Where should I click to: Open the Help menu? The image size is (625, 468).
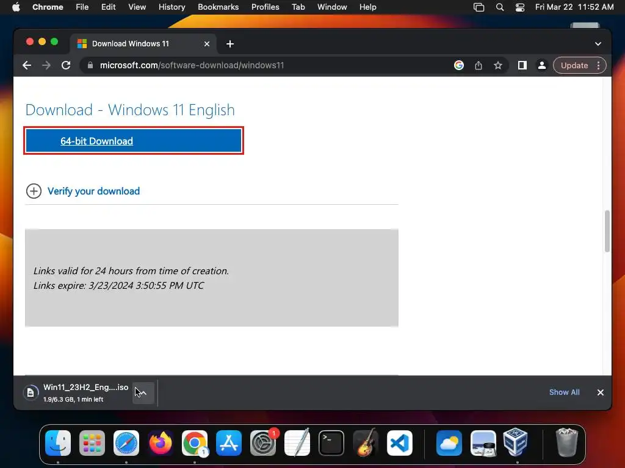click(367, 7)
